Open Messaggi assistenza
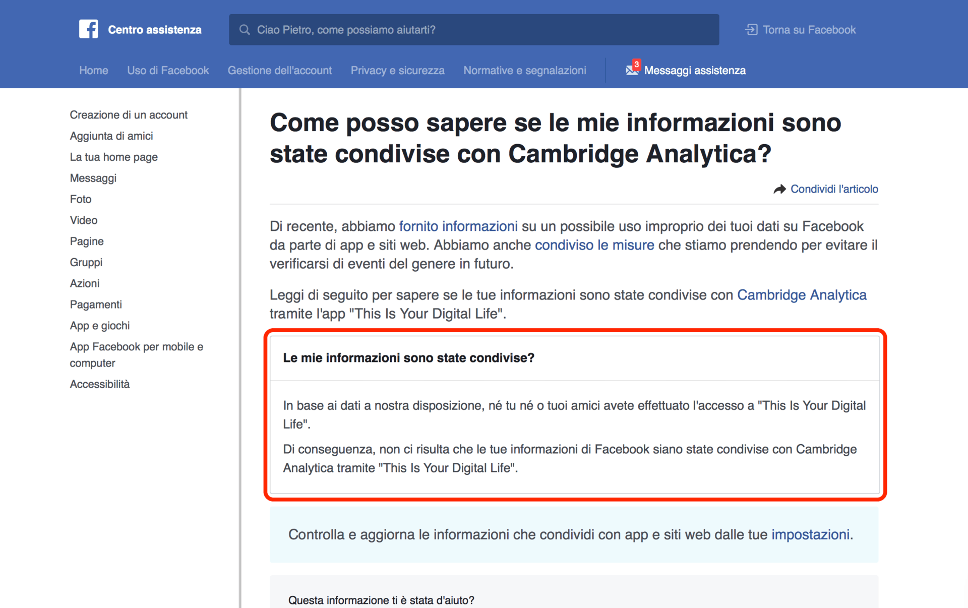The image size is (968, 608). pyautogui.click(x=695, y=70)
